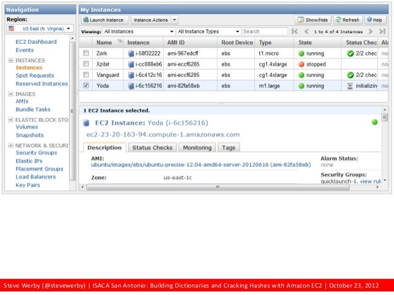The height and width of the screenshot is (295, 394).
Task: Collapse the INSTANCES navigation section
Action: (x=10, y=60)
